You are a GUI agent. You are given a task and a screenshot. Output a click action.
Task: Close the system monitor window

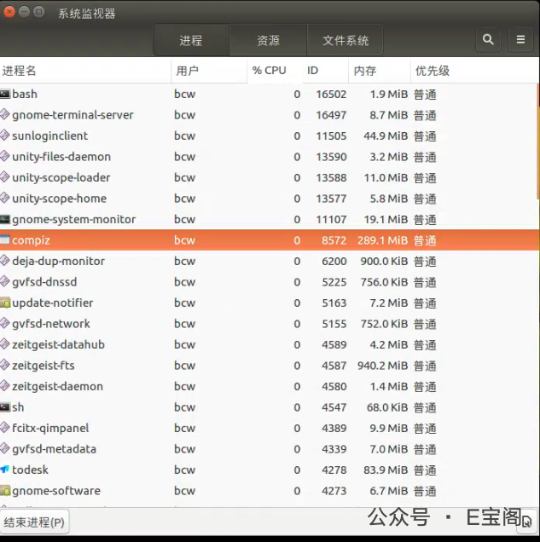[9, 13]
